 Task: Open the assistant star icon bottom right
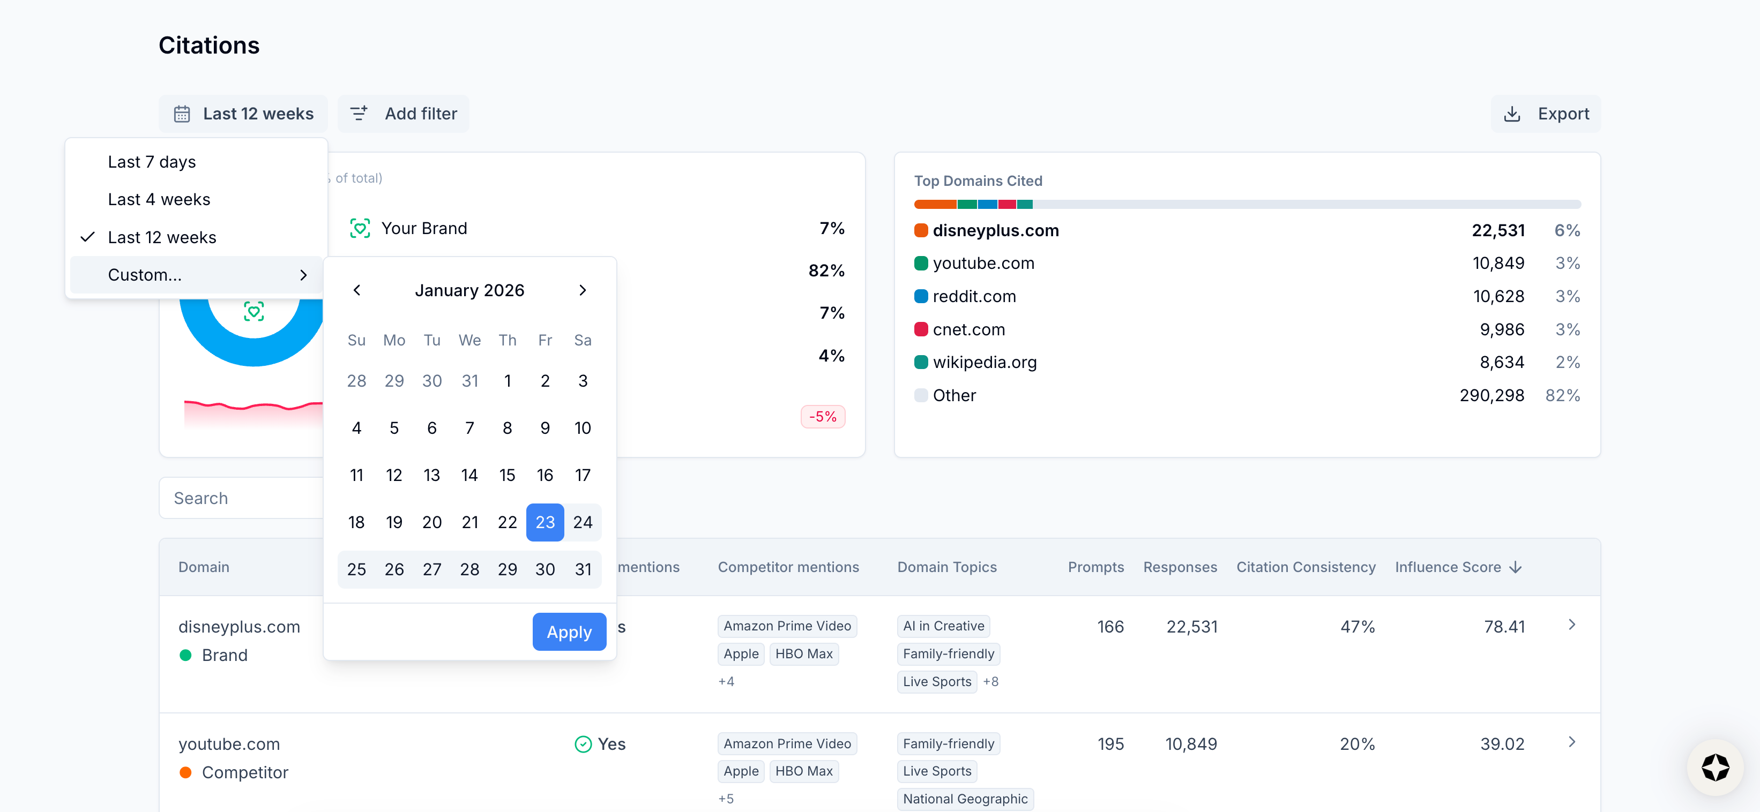(x=1715, y=767)
